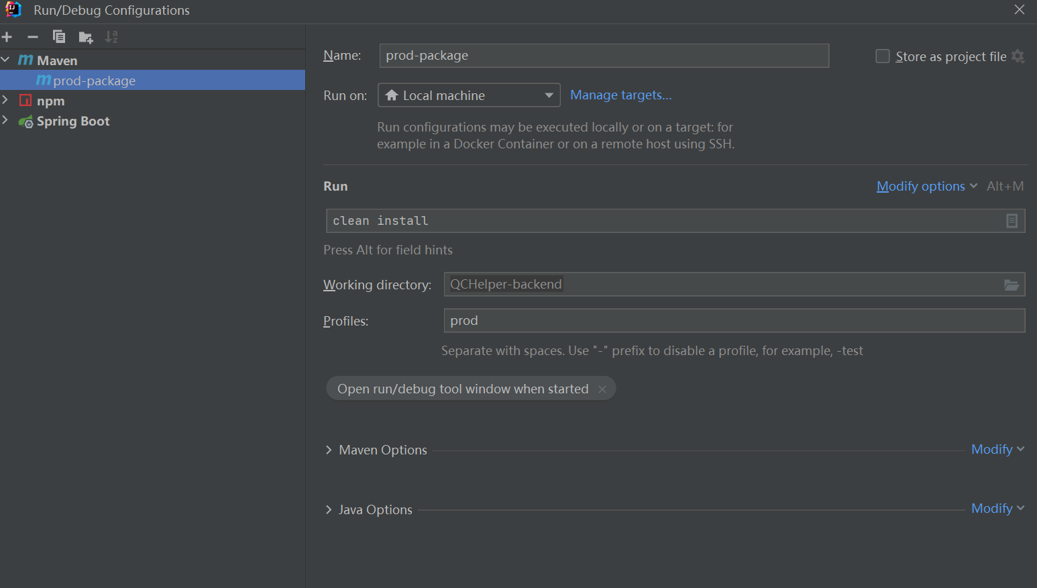Select the Spring Boot tree item

pyautogui.click(x=72, y=121)
